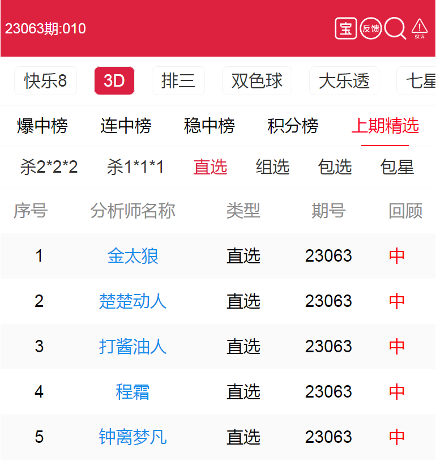Click the 宝 icon in header

345,28
